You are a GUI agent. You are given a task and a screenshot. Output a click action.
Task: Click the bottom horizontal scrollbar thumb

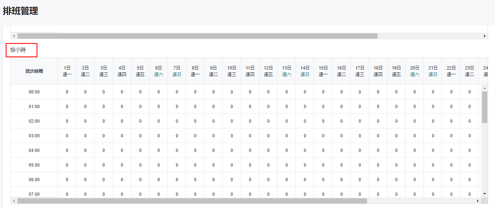click(192, 201)
